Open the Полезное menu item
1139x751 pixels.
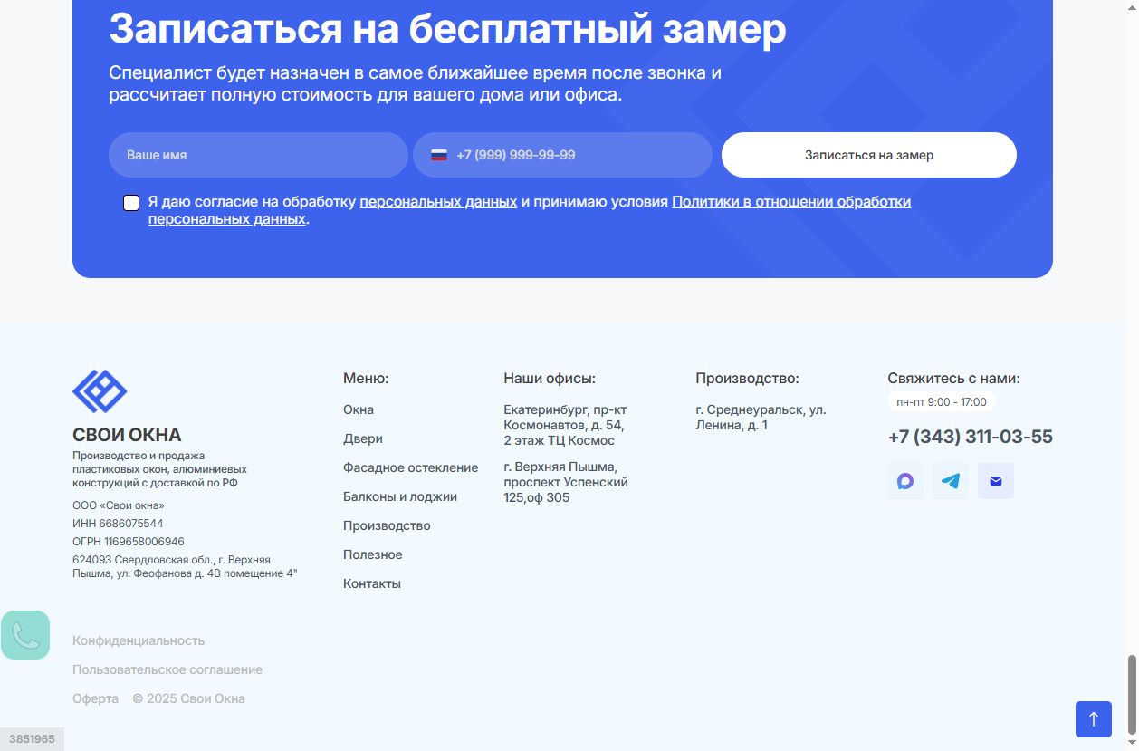click(x=373, y=554)
